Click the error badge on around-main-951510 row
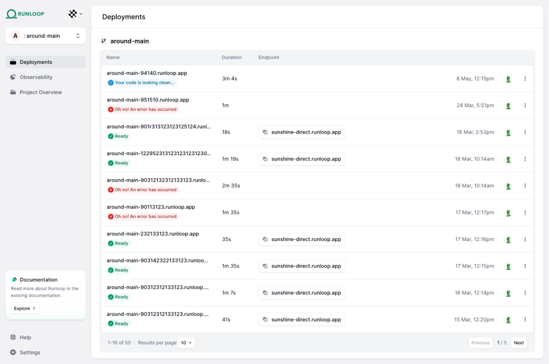Image resolution: width=549 pixels, height=364 pixels. (143, 109)
